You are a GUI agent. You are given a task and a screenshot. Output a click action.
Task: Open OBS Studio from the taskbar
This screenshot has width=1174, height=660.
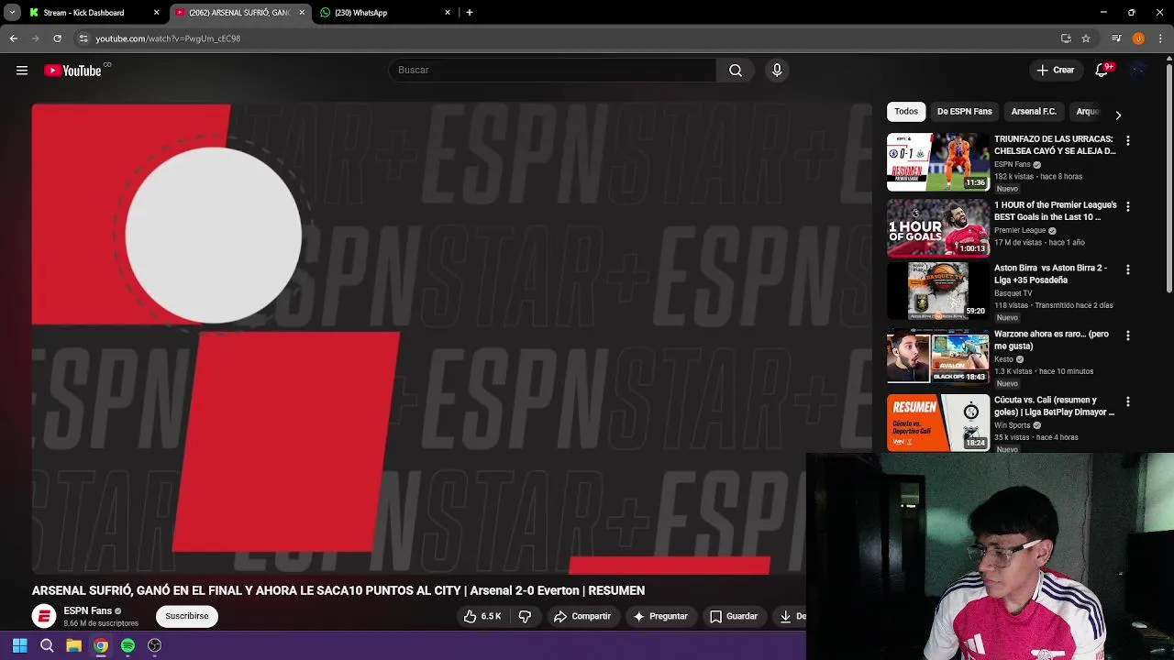coord(155,645)
